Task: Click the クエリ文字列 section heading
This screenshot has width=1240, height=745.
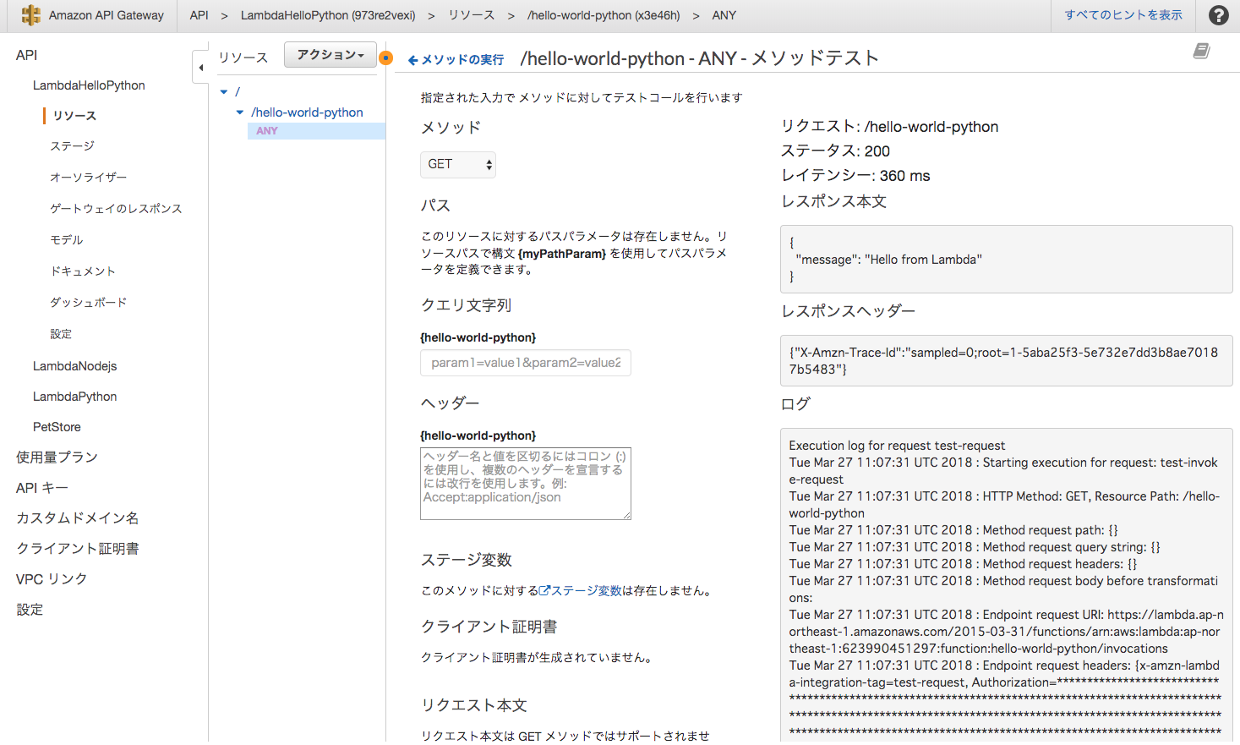Action: coord(466,305)
